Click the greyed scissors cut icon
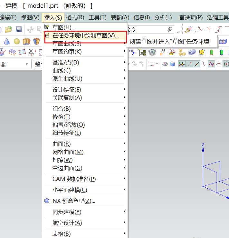229x238 pixels. [x=31, y=29]
